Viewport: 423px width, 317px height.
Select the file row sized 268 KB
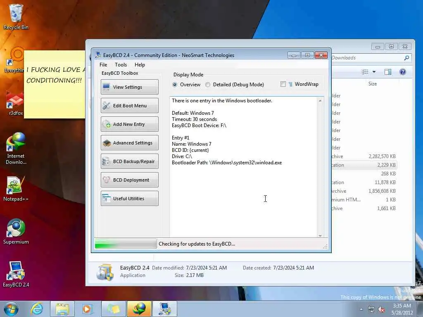[x=364, y=174]
